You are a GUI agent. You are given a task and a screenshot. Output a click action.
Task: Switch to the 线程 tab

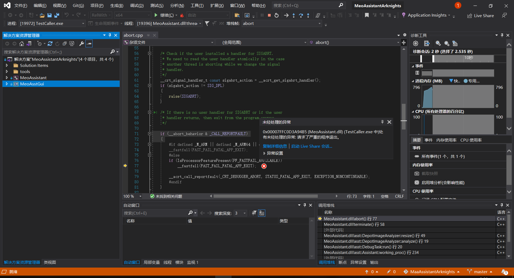coord(167,262)
